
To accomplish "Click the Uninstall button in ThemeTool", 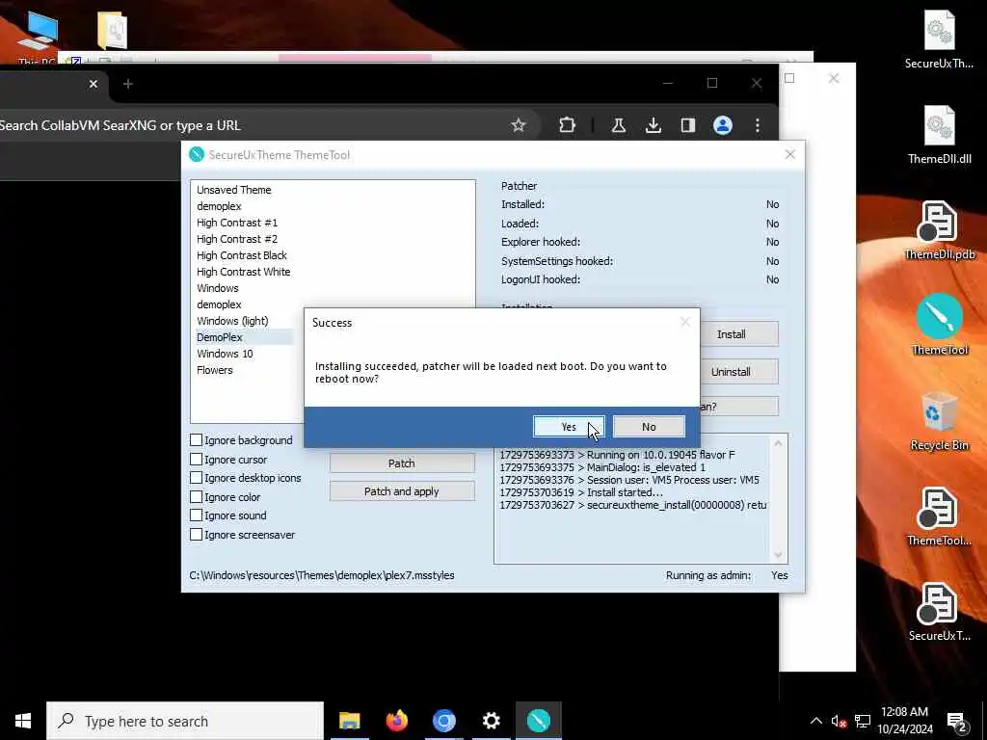I will [738, 372].
